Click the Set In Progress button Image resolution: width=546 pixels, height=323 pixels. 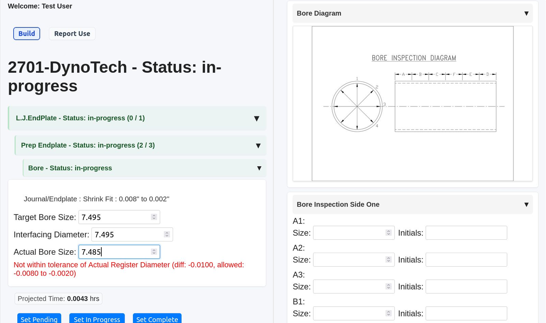click(97, 319)
